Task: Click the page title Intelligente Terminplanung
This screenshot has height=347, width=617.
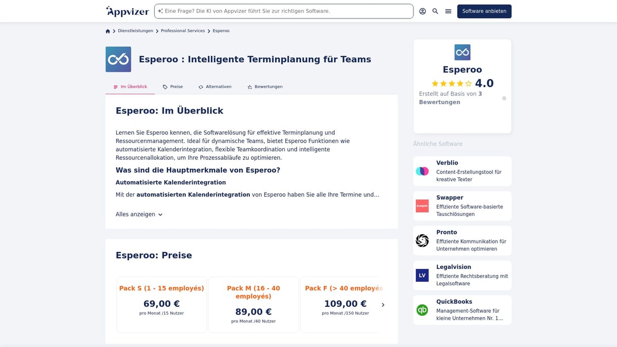Action: [x=255, y=59]
